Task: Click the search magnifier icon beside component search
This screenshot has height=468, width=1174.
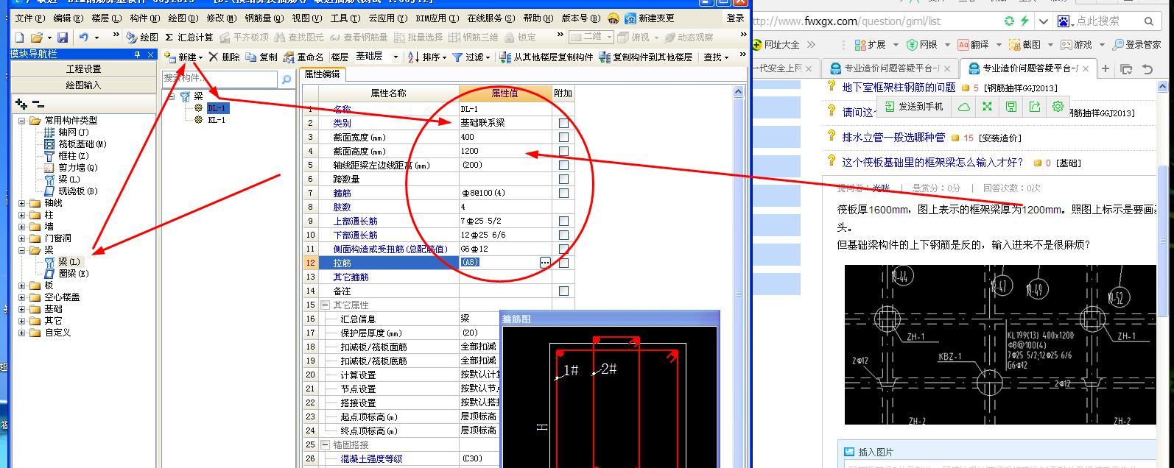Action: tap(286, 78)
